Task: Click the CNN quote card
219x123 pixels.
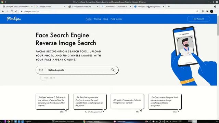Action: coord(52,101)
